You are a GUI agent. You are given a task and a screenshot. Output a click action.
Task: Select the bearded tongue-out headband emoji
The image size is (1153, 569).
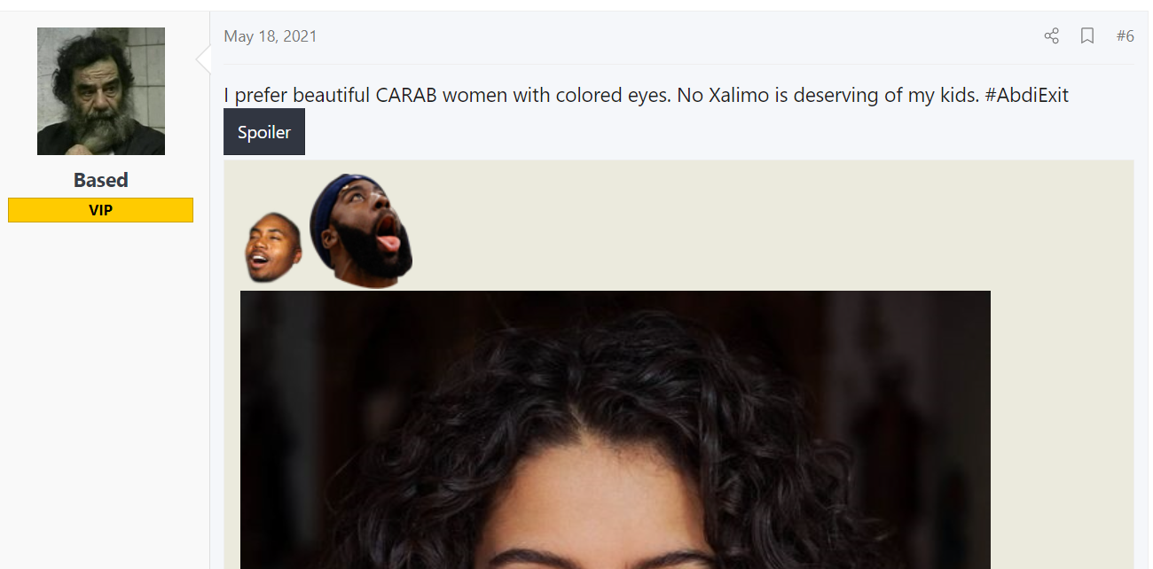[x=362, y=230]
